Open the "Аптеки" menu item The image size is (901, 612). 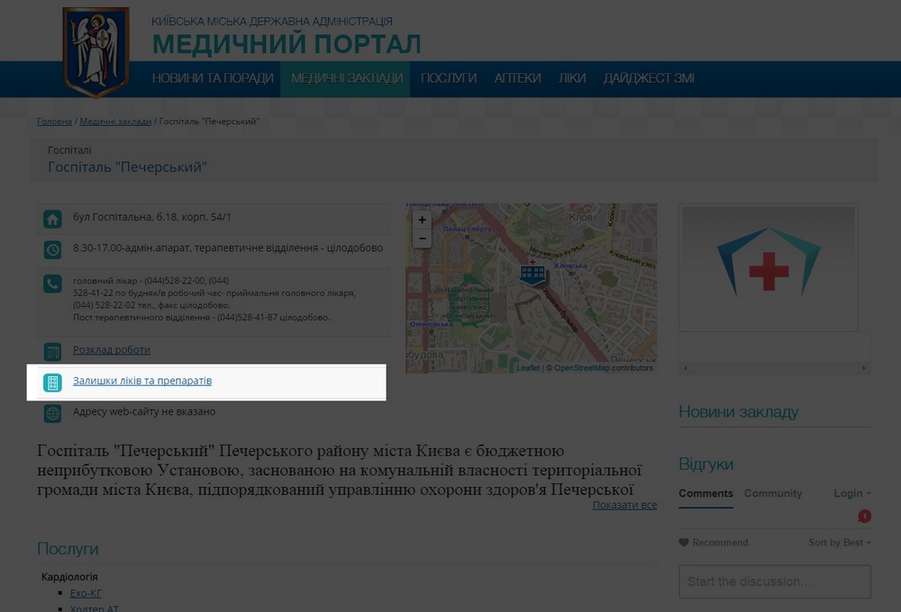pyautogui.click(x=517, y=78)
